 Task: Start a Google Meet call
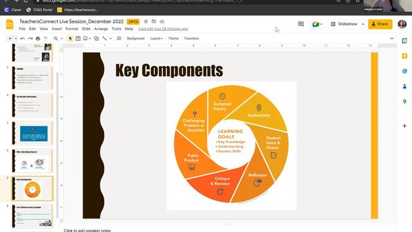coord(315,24)
